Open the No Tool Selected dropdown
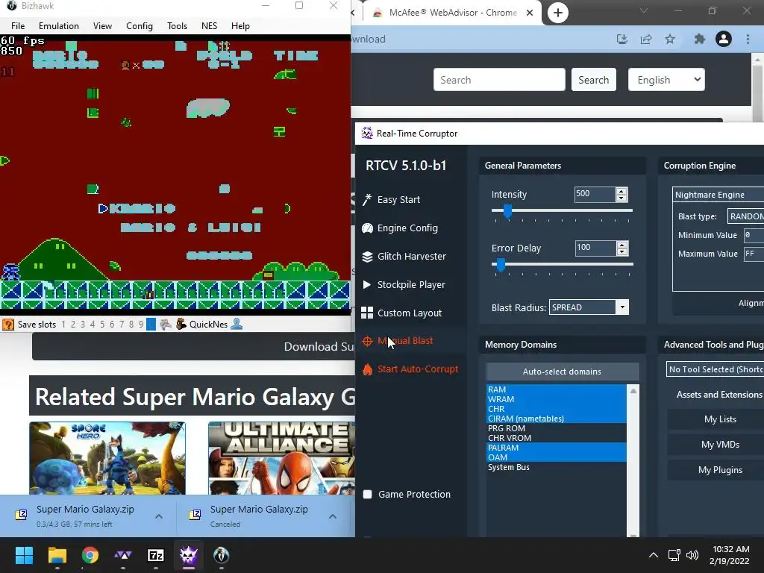764x573 pixels. click(x=716, y=369)
